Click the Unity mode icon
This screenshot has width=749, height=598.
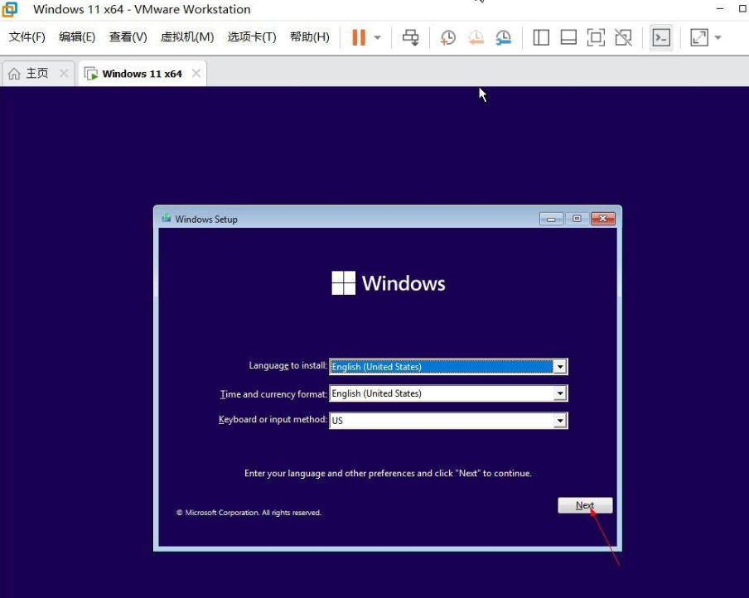click(623, 37)
